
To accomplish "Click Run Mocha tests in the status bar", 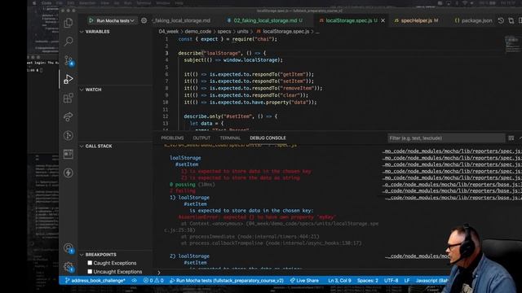I will click(x=227, y=281).
